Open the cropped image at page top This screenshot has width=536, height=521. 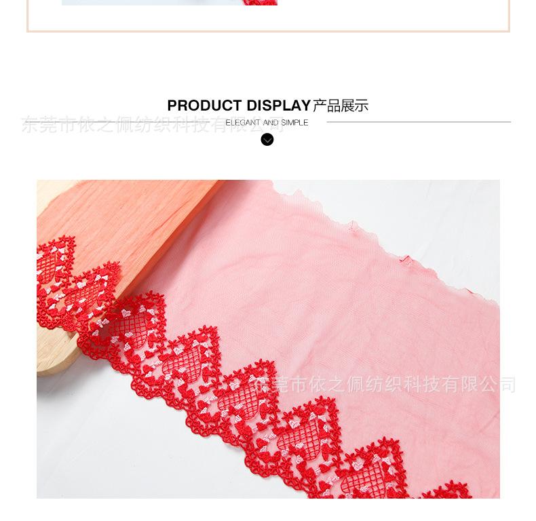tap(170, 3)
